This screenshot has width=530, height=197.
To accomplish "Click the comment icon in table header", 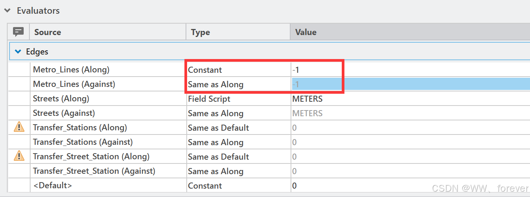I will (18, 32).
